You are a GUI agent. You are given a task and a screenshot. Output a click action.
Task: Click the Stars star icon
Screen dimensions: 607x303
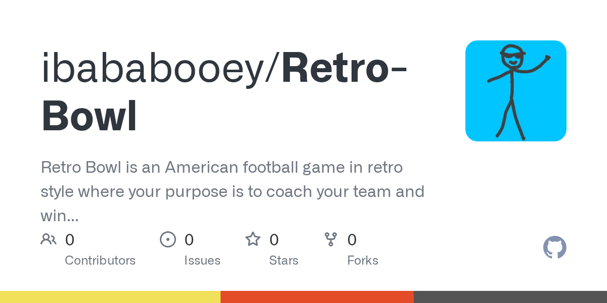coord(253,239)
